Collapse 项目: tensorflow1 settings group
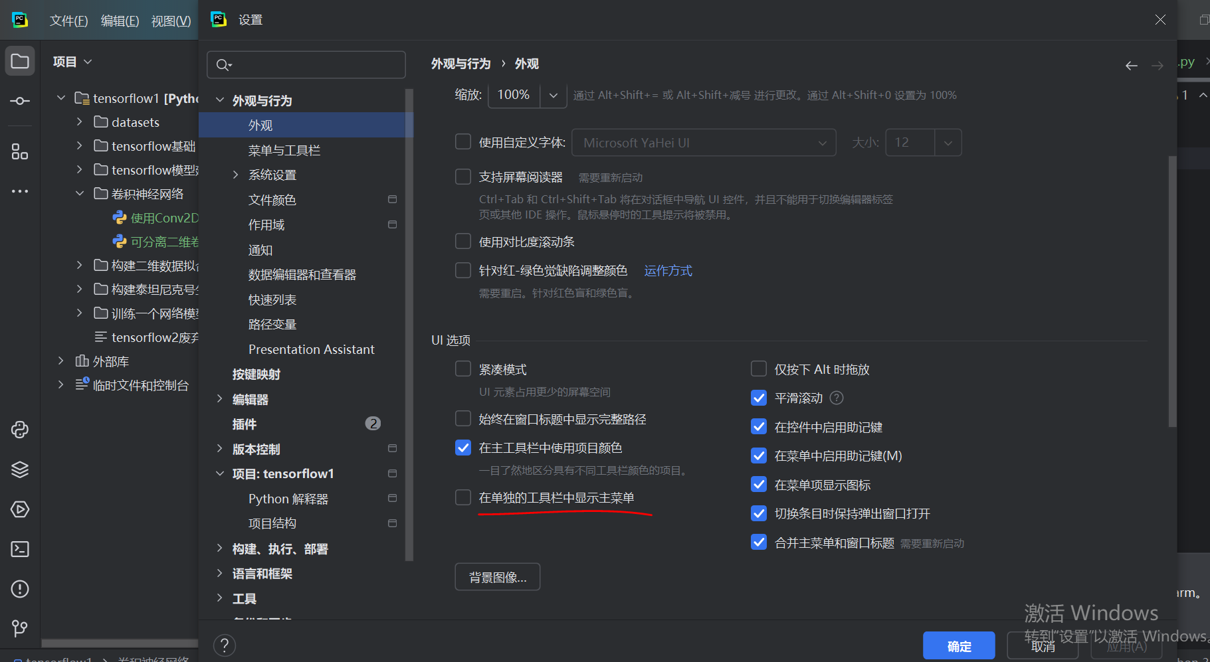 (x=220, y=473)
